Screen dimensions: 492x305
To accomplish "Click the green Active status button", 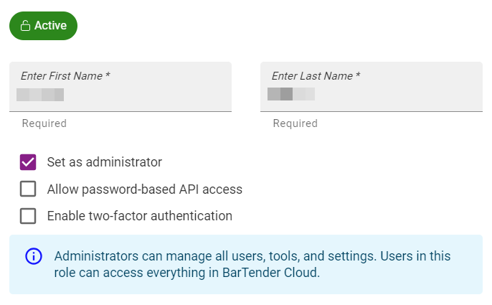I will pos(43,26).
